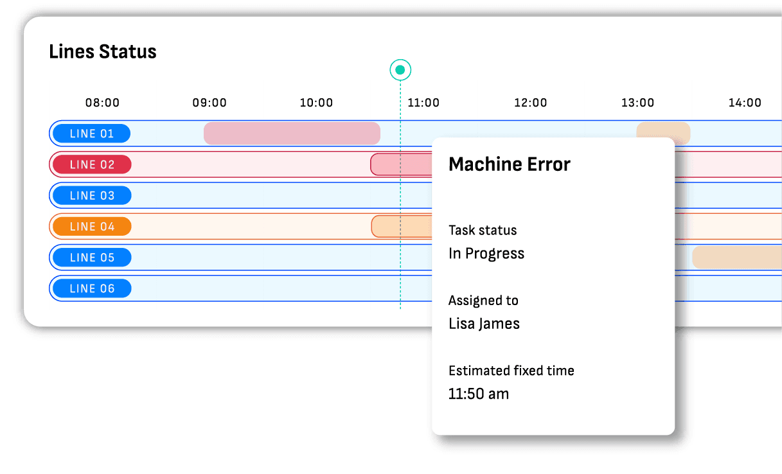This screenshot has width=782, height=474.
Task: Click the Task status In Progress text
Action: tap(486, 253)
